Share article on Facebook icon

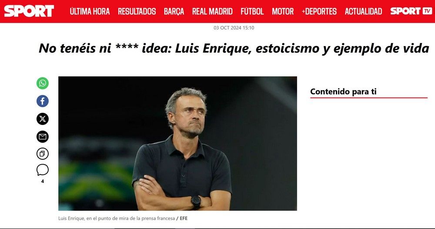tap(43, 101)
